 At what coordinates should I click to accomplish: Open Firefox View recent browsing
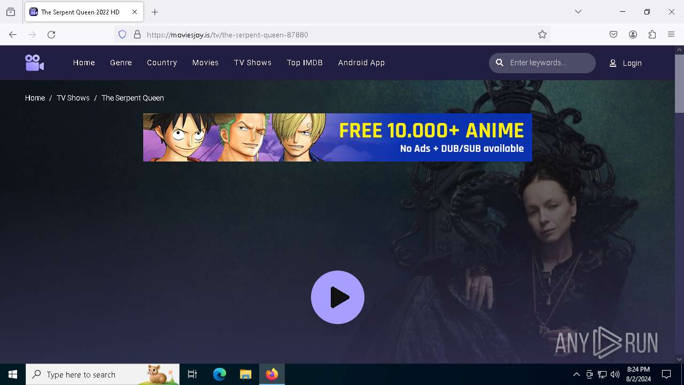coord(11,12)
